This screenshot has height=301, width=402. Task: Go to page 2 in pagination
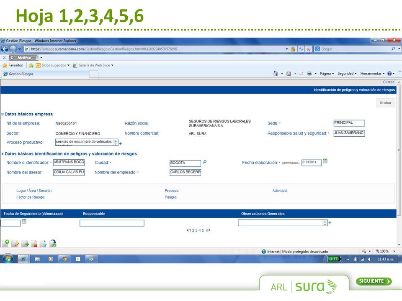pyautogui.click(x=193, y=230)
